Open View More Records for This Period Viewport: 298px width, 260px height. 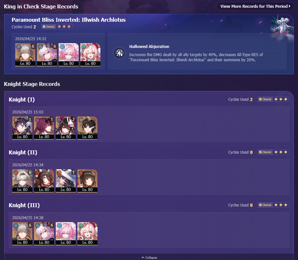255,6
